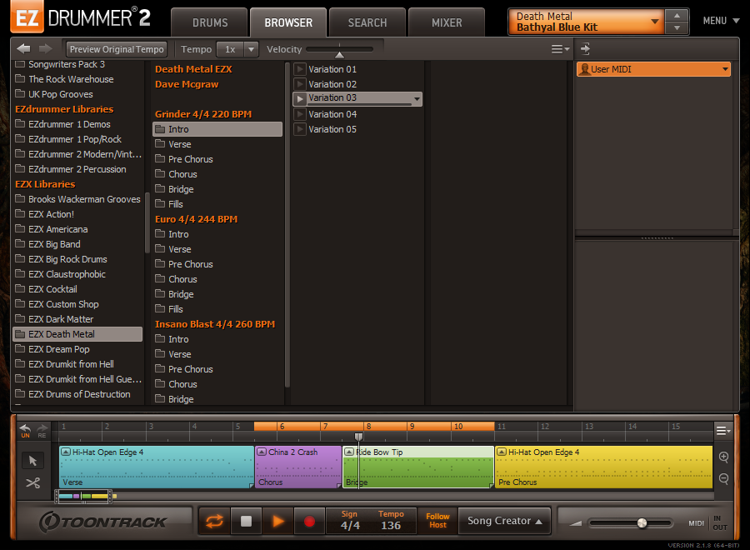
Task: Play preview of Variation 05
Action: click(x=300, y=129)
